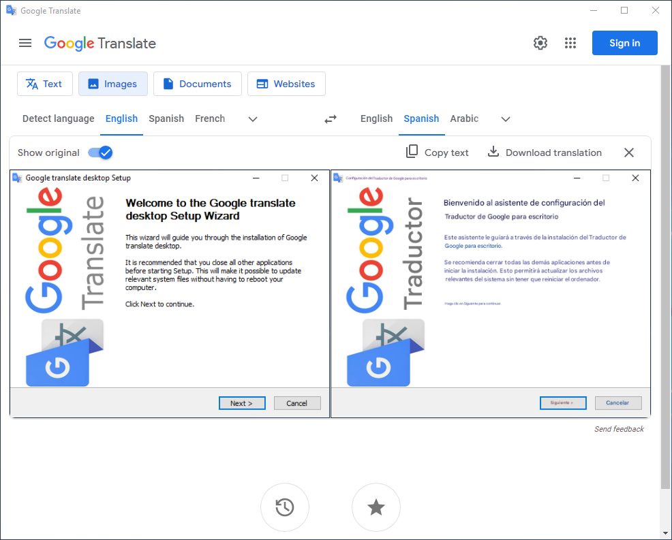
Task: Open saved translations star
Action: (x=376, y=507)
